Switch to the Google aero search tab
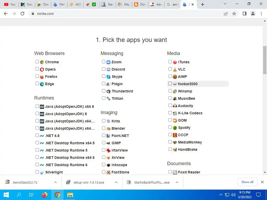Screen dimensions: 267x200 (172, 4)
